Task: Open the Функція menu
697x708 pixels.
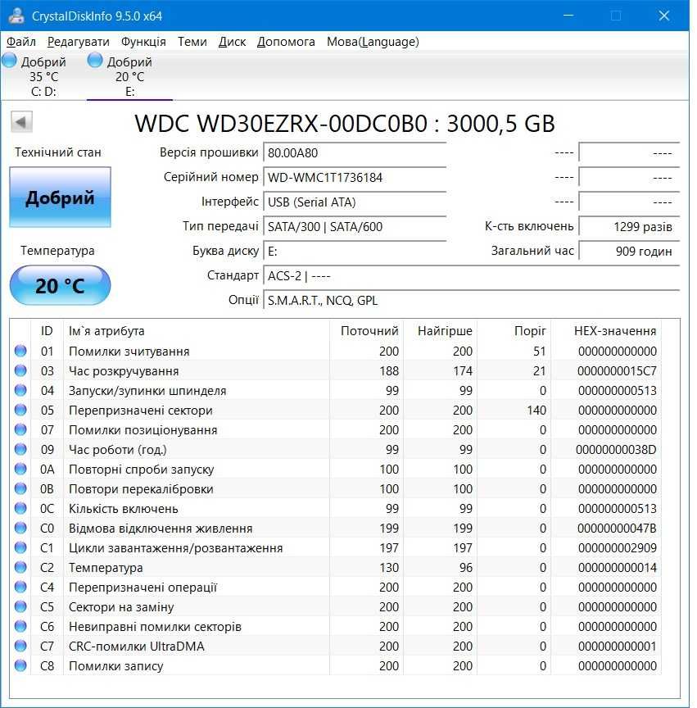Action: pos(143,42)
